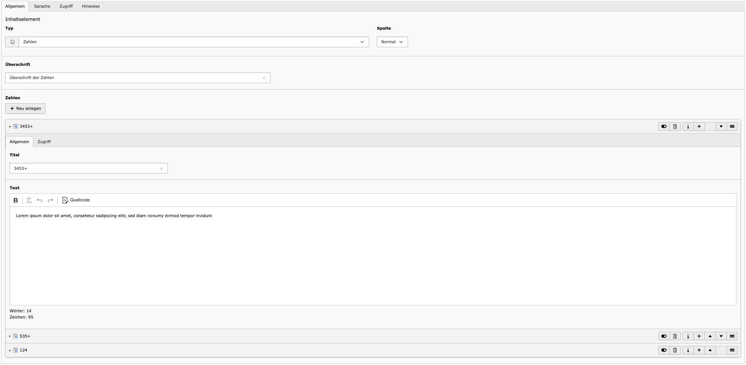This screenshot has height=365, width=746.
Task: Move the 3453+ record down
Action: (721, 127)
